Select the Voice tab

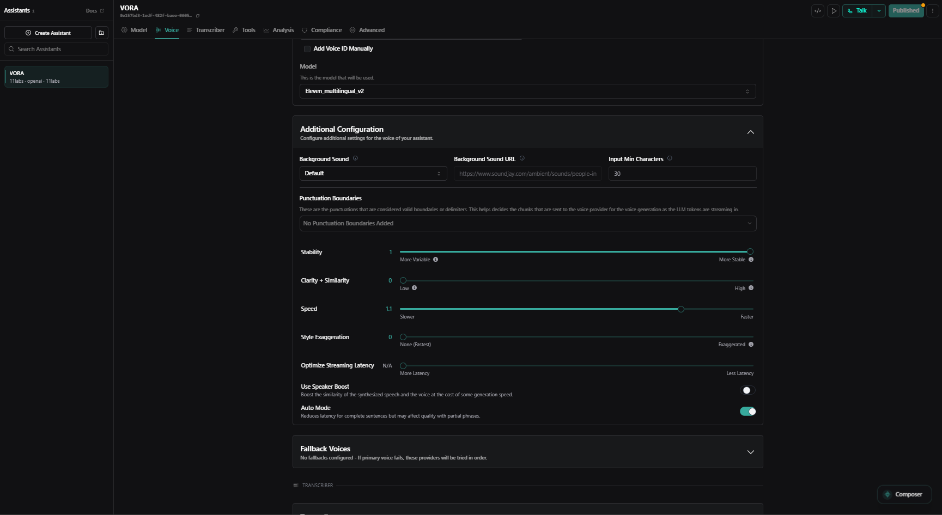[x=167, y=30]
